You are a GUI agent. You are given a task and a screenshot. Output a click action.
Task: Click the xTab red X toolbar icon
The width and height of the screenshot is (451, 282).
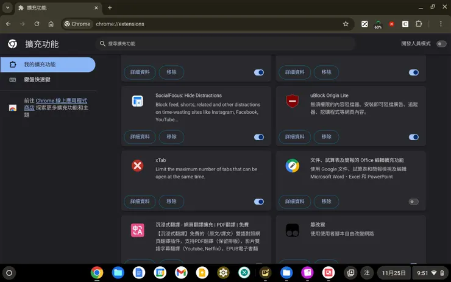pos(391,24)
